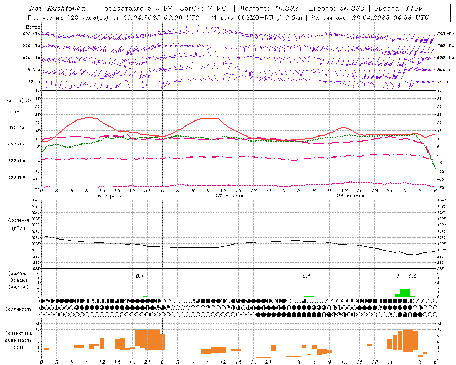The image size is (456, 365).
Task: Click the 'Тем-ра(°C)' axis label
Action: 17,101
